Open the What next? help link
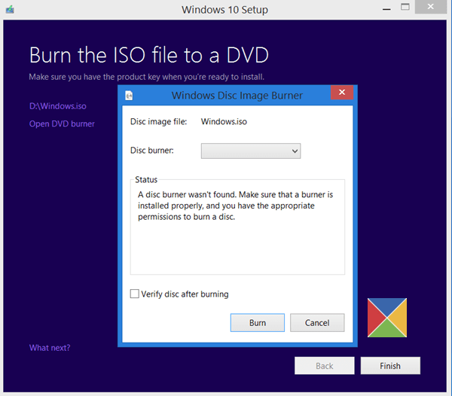Image resolution: width=452 pixels, height=396 pixels. point(50,348)
